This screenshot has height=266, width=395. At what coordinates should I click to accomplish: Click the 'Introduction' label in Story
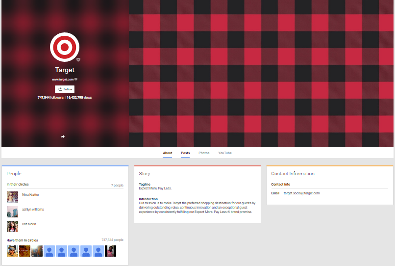pyautogui.click(x=148, y=199)
